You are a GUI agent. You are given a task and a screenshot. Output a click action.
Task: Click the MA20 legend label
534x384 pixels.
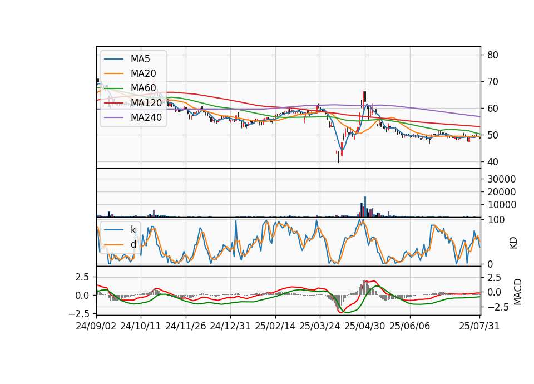click(143, 73)
